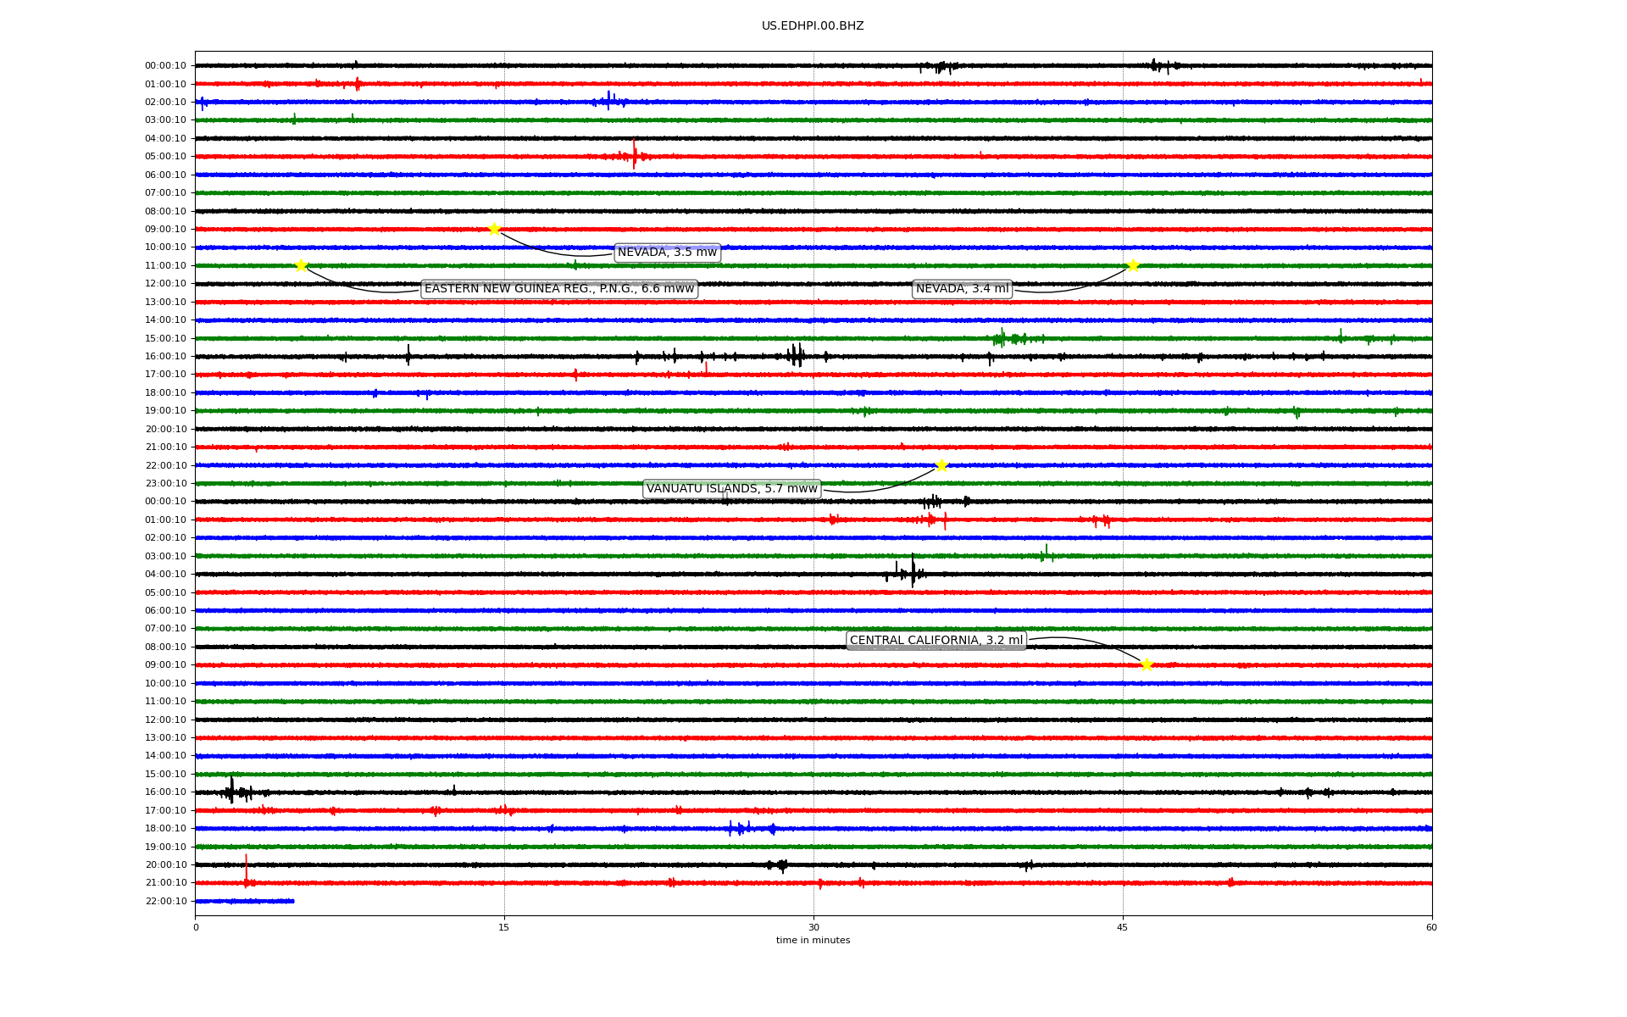Click the Eastern New Guinea event star

301,265
